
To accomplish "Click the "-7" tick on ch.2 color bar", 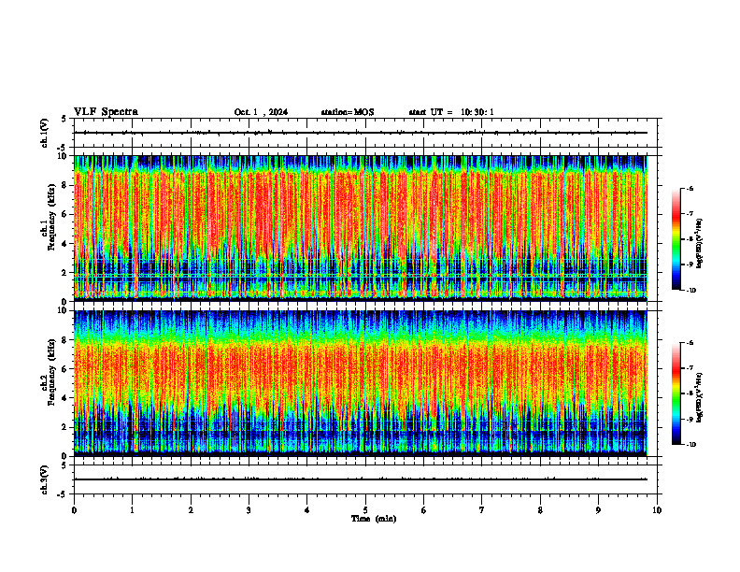I will pyautogui.click(x=690, y=368).
